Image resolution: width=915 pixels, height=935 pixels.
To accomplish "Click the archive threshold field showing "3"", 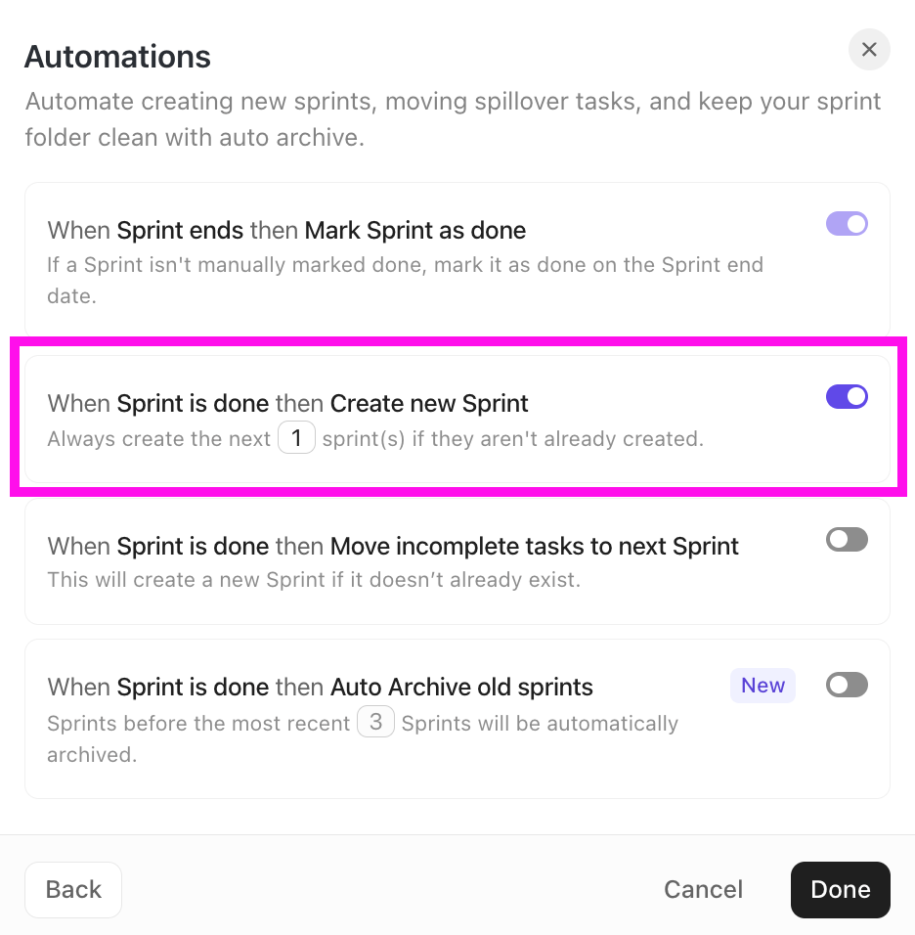I will tap(375, 722).
